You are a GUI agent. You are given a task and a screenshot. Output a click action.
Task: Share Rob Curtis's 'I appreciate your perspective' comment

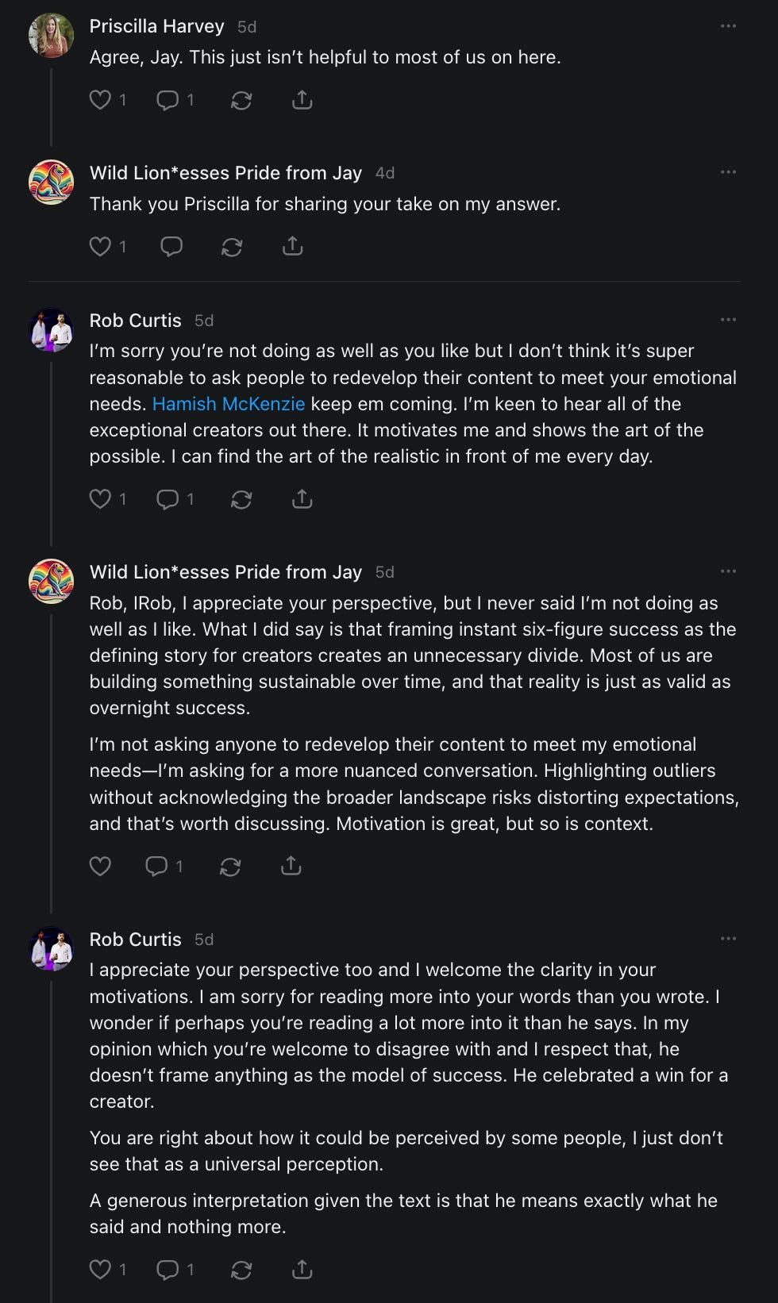[302, 1270]
